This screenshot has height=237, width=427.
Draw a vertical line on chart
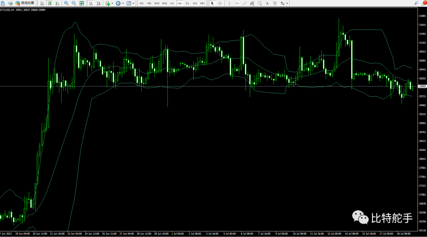point(229,3)
